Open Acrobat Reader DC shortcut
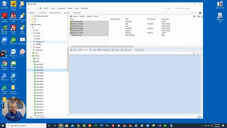 [x=4, y=17]
